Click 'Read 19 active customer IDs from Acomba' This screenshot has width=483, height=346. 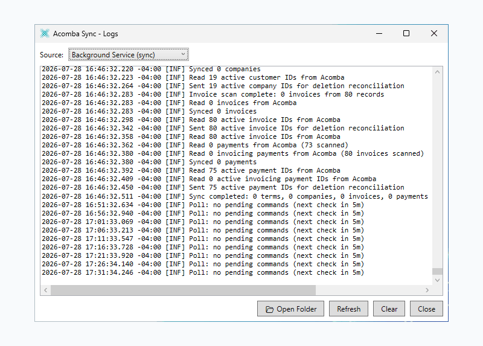193,77
